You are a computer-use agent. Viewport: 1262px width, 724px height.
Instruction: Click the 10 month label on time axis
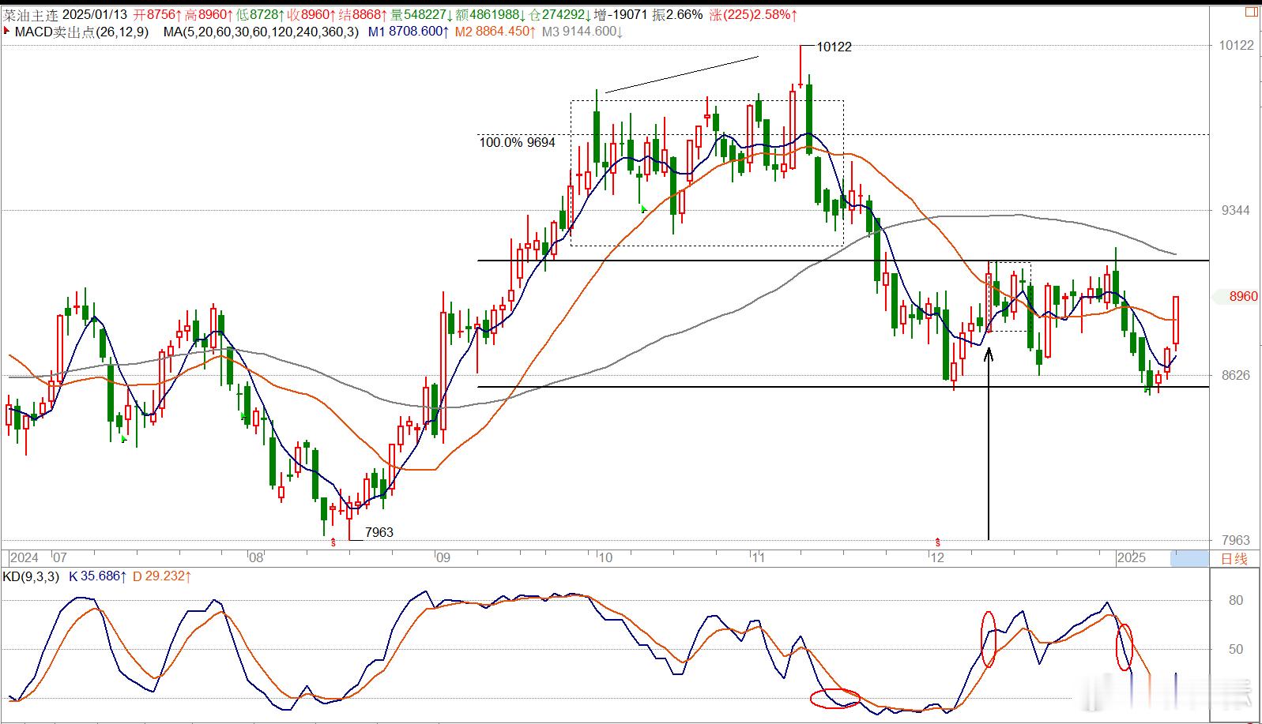(605, 558)
